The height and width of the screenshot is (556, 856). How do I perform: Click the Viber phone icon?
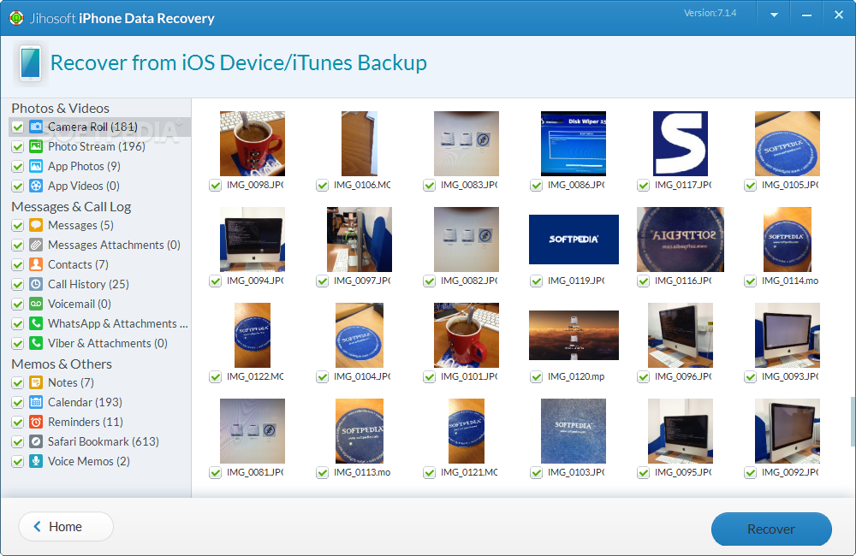coord(36,343)
